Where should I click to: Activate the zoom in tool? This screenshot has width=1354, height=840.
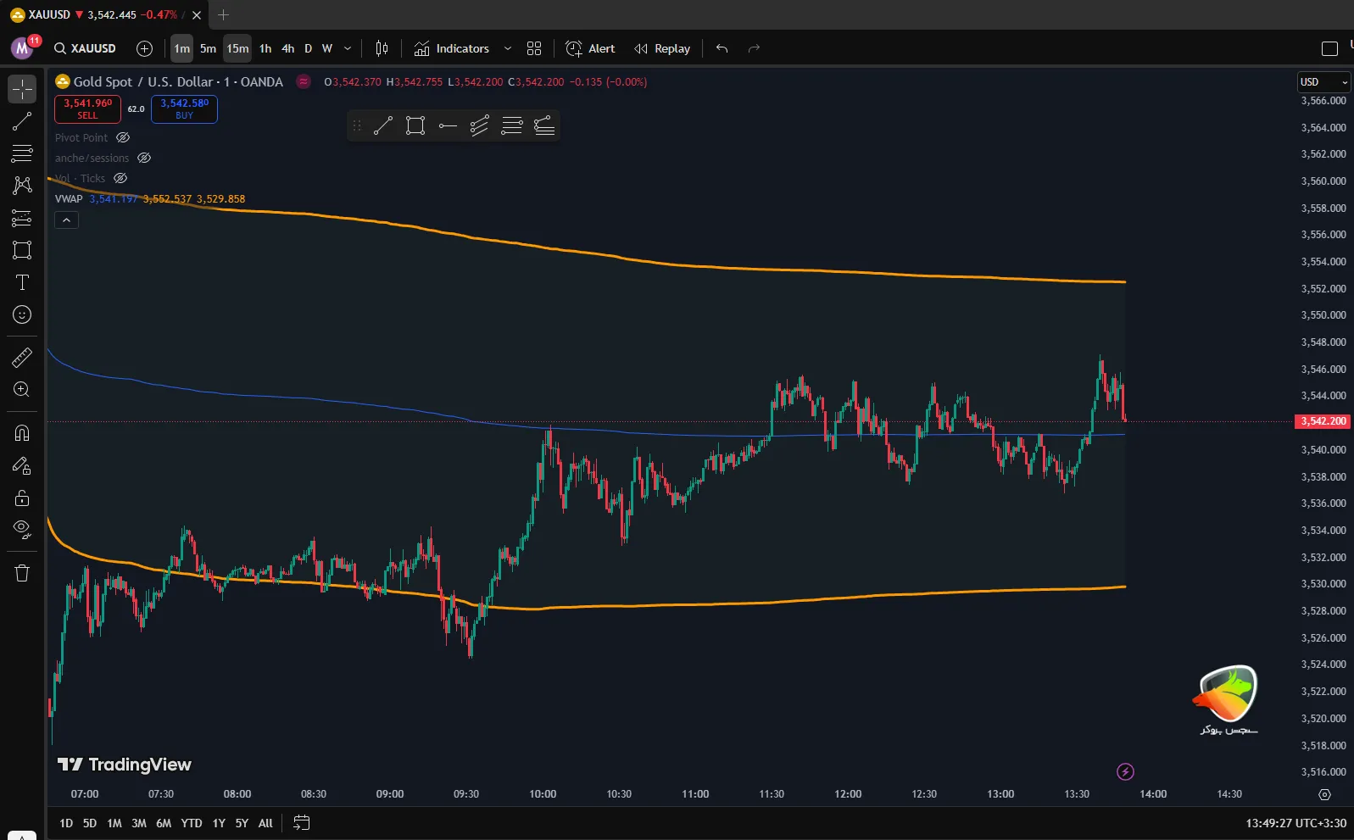coord(22,390)
